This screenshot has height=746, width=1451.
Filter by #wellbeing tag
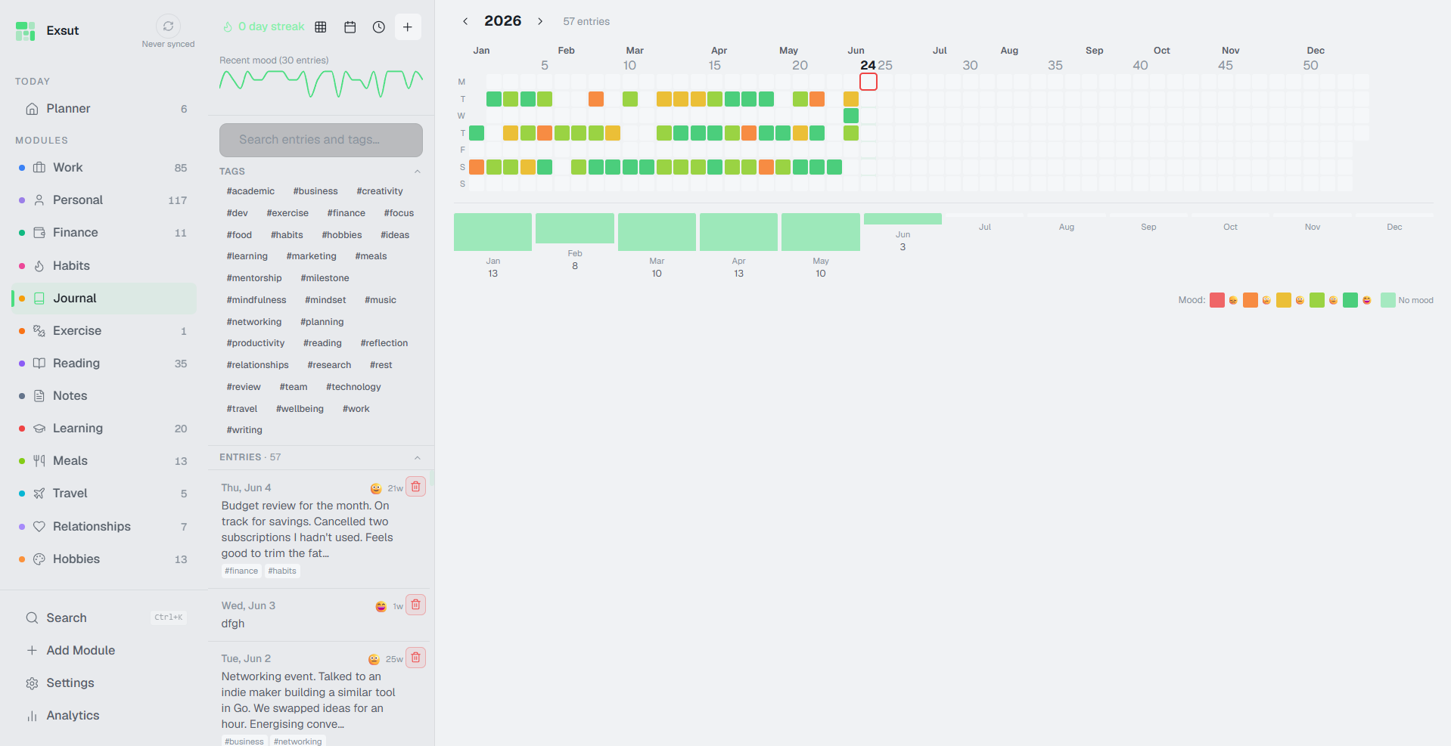tap(300, 409)
